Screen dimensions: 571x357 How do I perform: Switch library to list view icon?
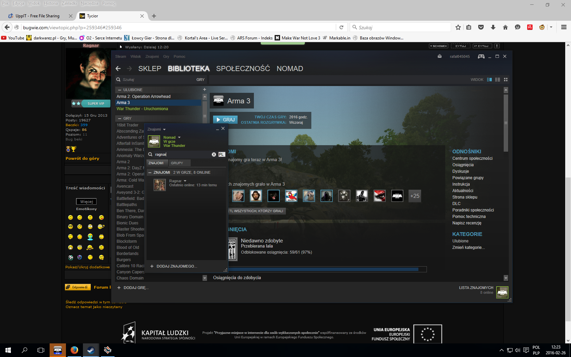click(x=498, y=80)
